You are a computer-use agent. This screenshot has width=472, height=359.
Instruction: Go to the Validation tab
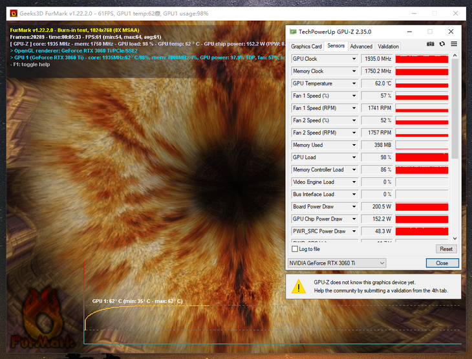tap(389, 47)
